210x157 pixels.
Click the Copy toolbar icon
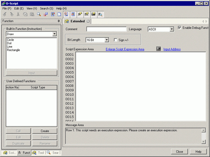(25, 14)
